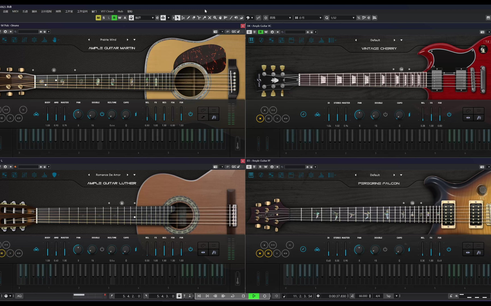The image size is (491, 306).
Task: Open the MIDI menu
Action: tap(15, 11)
